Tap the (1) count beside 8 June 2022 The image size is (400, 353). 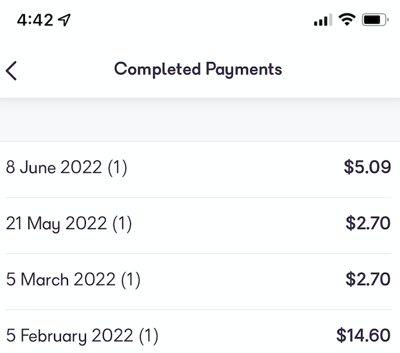pyautogui.click(x=117, y=167)
